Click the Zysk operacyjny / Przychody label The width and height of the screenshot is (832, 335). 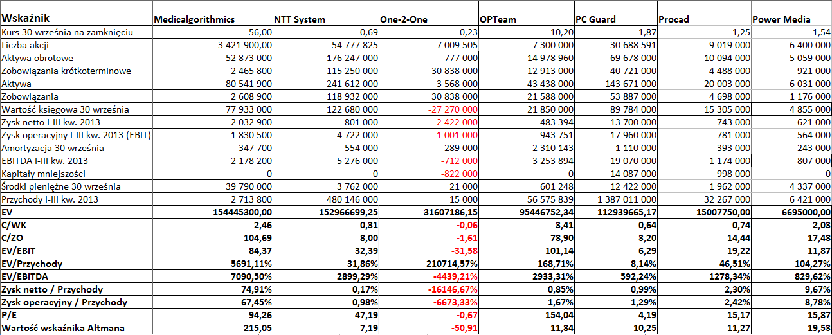64,302
